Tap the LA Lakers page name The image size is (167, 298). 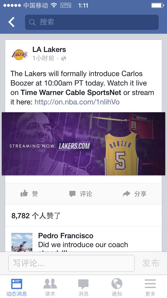click(49, 50)
